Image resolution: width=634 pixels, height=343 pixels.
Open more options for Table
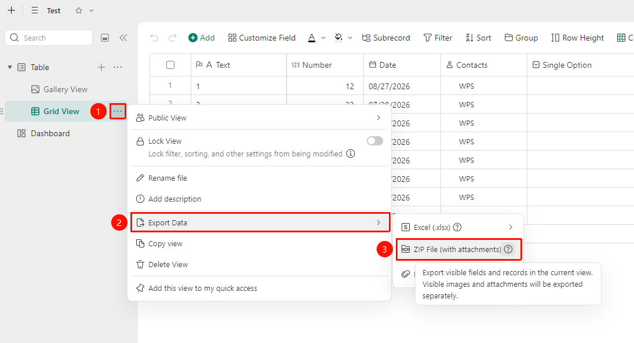tap(118, 67)
